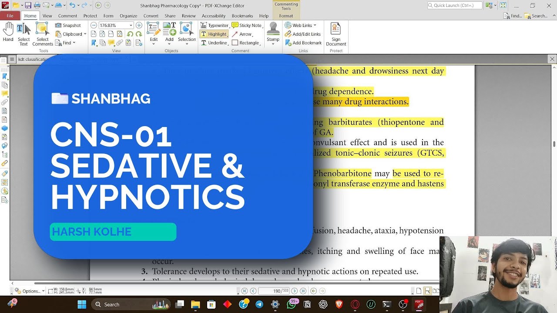This screenshot has height=313, width=557.
Task: Select the Hand tool
Action: pos(8,32)
